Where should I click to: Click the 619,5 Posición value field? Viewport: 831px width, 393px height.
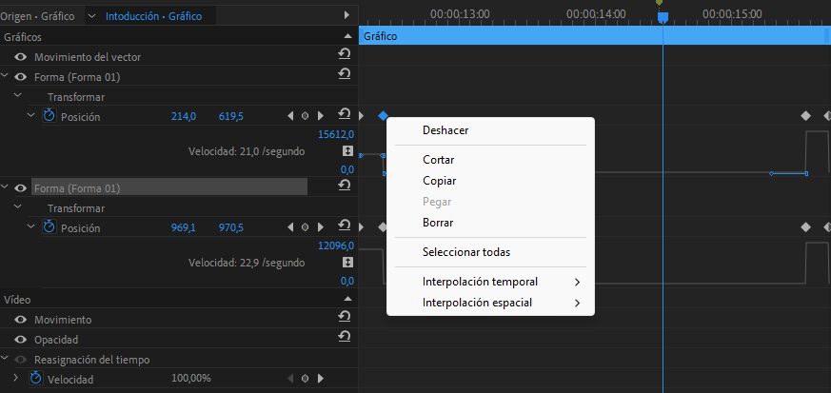231,116
